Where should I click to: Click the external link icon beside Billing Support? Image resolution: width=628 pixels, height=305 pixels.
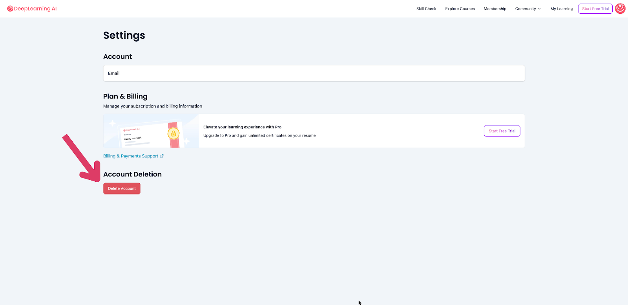click(162, 156)
